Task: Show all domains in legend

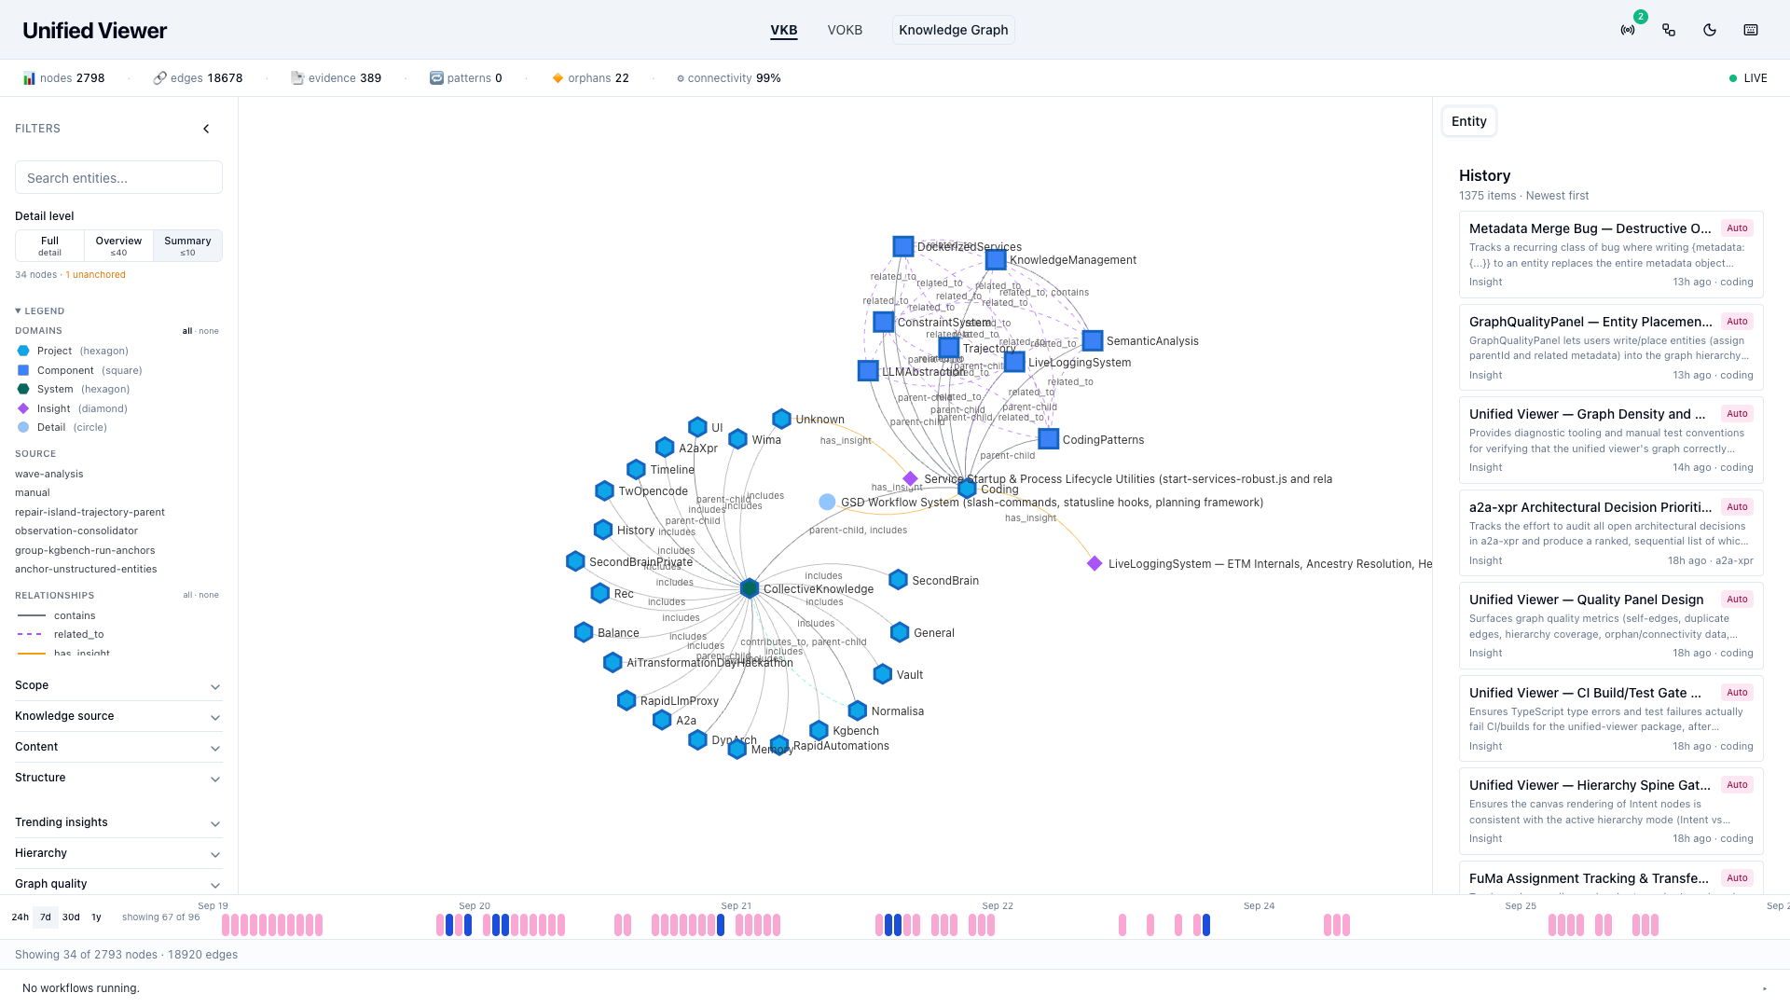Action: [187, 331]
